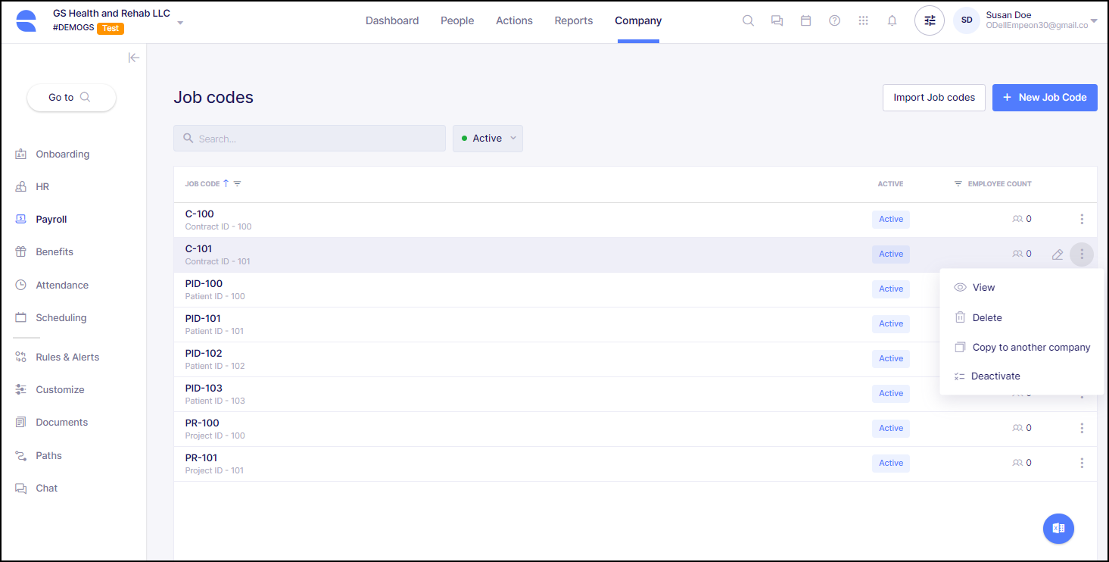This screenshot has width=1109, height=562.
Task: Open the apps grid icon
Action: point(863,21)
